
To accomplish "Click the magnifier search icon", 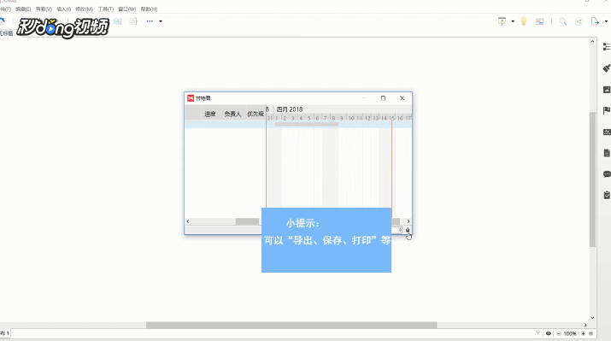I will click(x=563, y=21).
